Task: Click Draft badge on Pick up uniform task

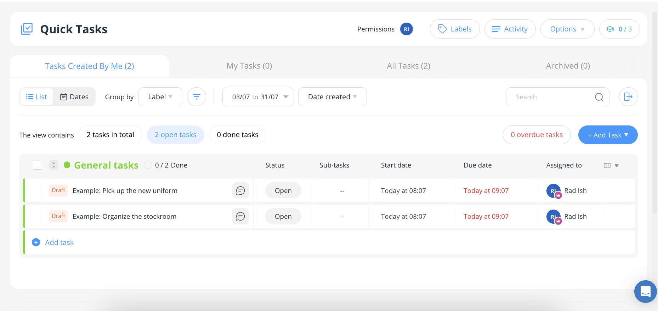Action: 58,190
